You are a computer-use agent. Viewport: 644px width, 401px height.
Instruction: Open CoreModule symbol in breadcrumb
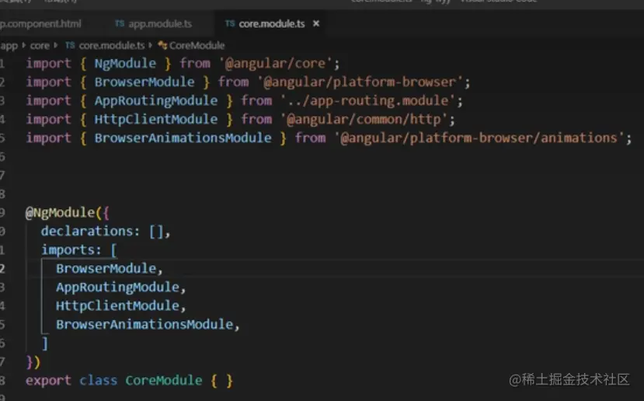click(x=197, y=45)
